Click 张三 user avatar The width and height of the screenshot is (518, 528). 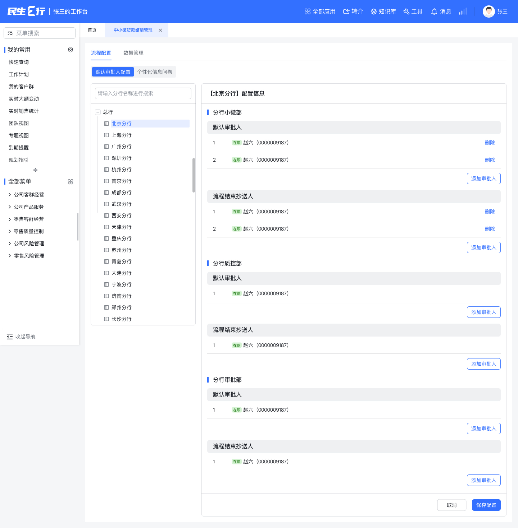(x=489, y=11)
